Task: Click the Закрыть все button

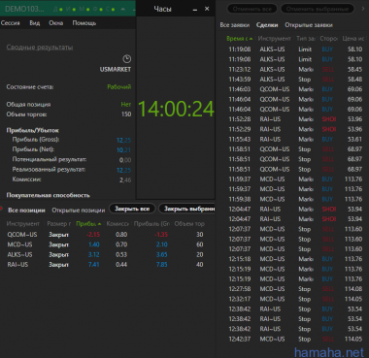Action: pos(132,209)
